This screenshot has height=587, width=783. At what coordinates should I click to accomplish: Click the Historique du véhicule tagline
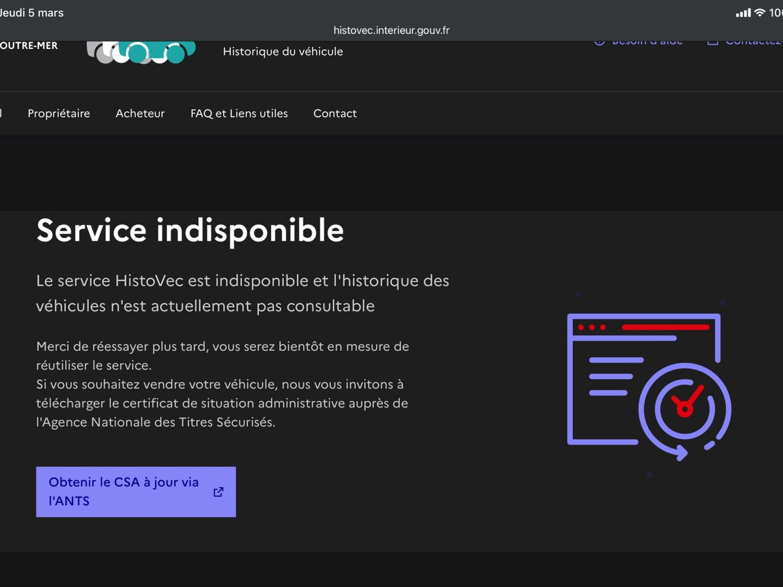283,52
